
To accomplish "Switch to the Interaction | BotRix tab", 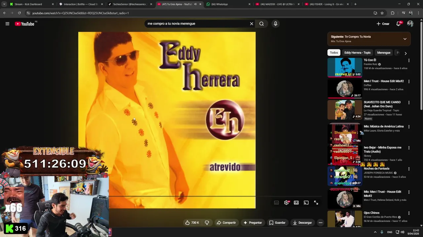I will [x=81, y=4].
